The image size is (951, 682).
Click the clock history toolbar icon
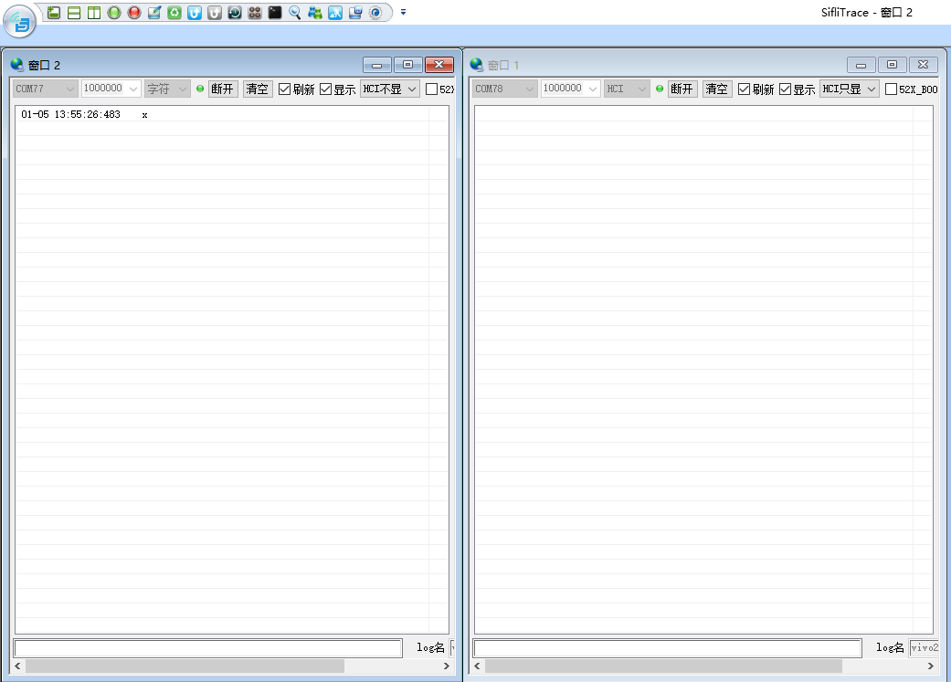click(235, 13)
